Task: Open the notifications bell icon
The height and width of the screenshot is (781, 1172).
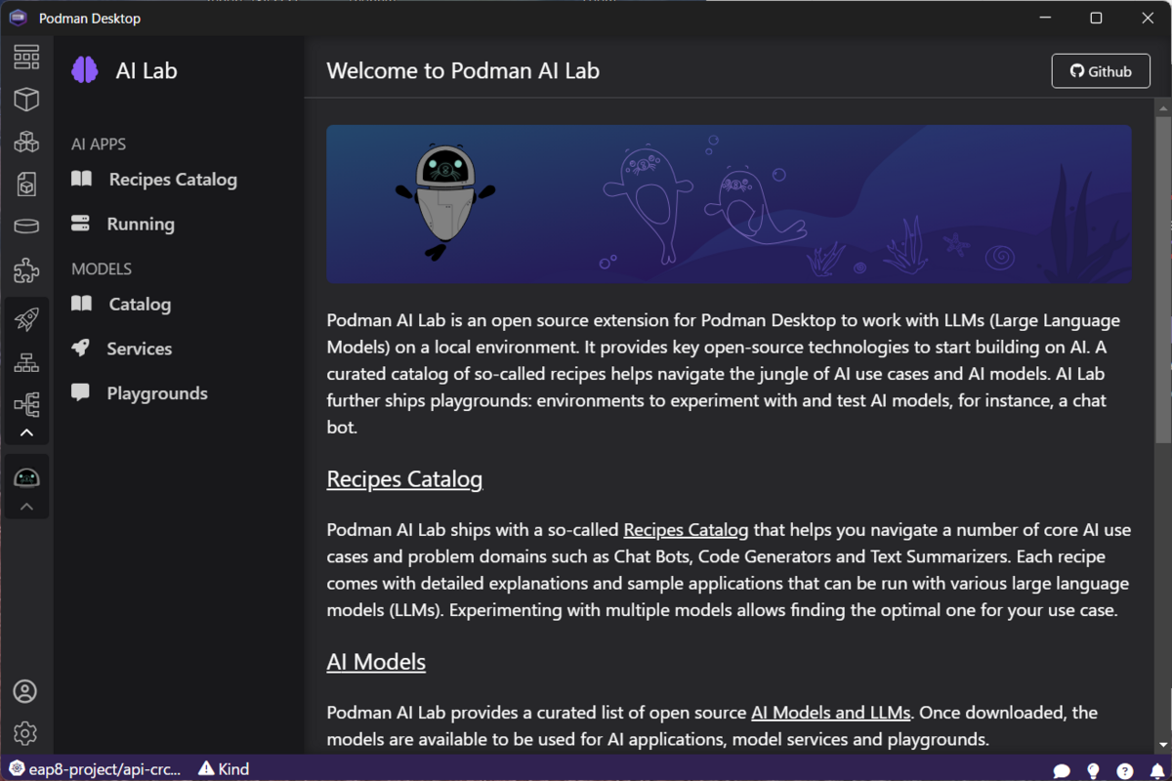Action: [x=1156, y=770]
